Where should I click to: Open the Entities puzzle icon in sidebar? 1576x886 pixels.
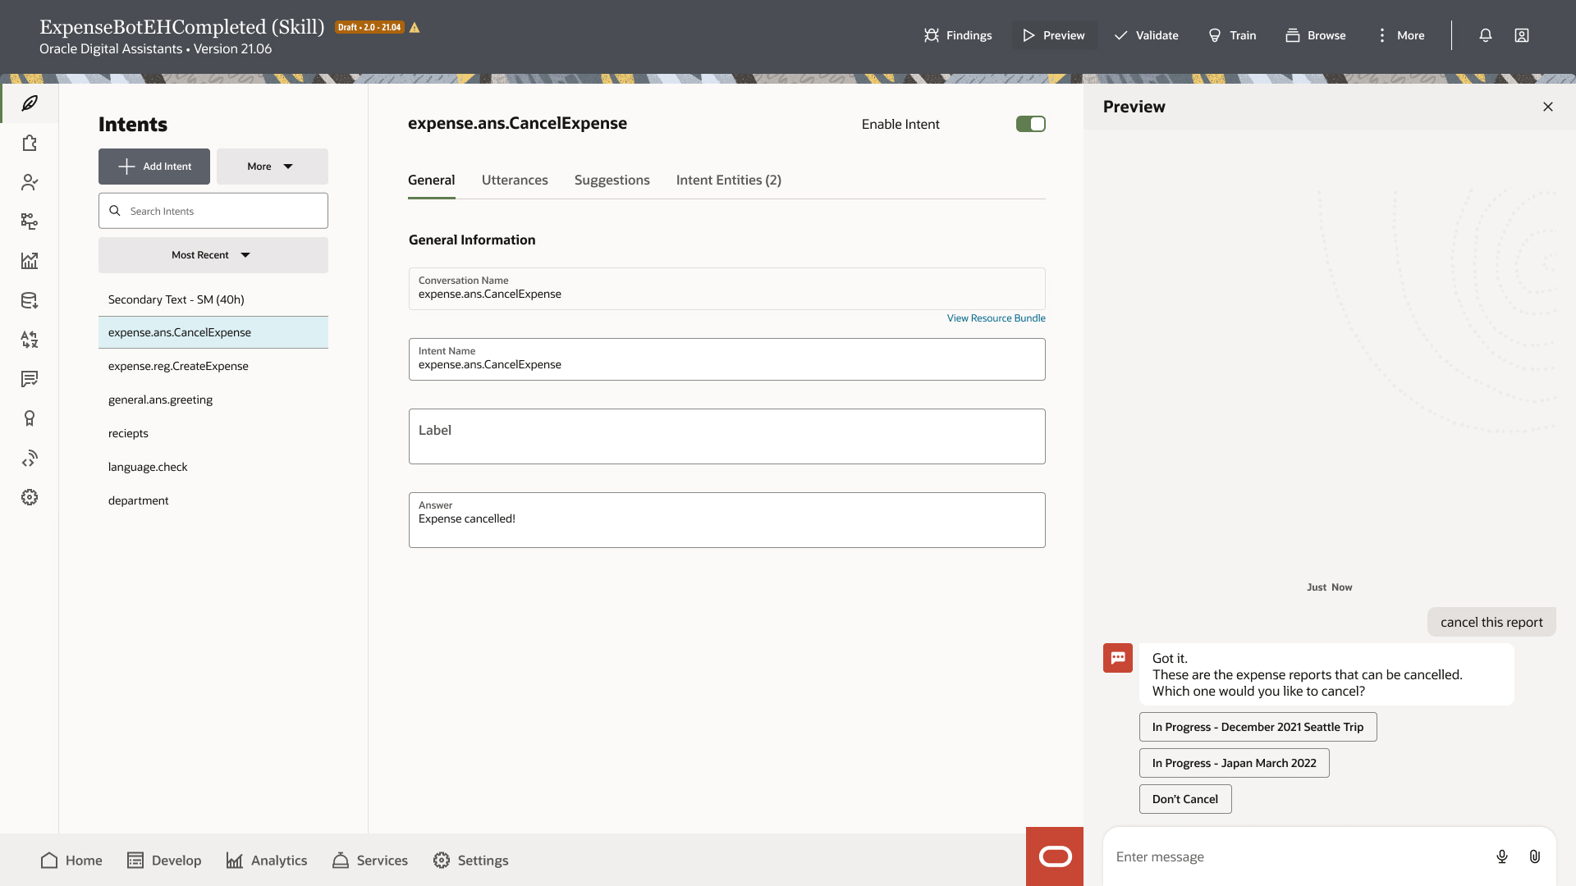point(30,143)
